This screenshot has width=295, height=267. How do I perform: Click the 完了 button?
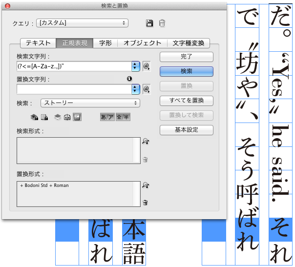pos(187,57)
